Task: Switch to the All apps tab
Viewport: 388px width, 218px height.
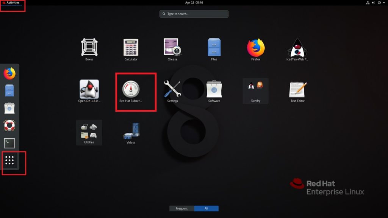Action: tap(207, 209)
